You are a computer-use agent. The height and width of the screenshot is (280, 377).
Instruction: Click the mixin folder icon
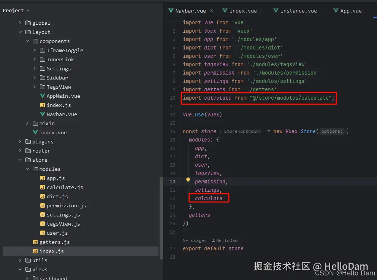point(35,123)
